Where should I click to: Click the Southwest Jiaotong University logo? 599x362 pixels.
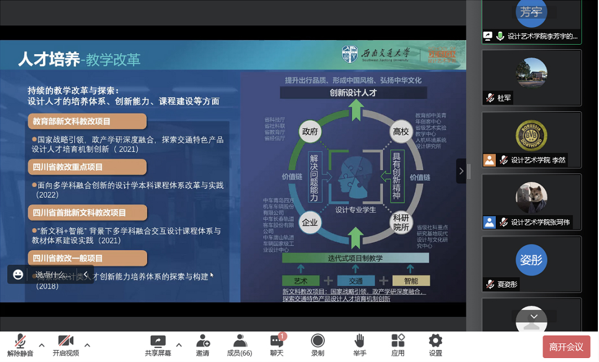click(376, 54)
